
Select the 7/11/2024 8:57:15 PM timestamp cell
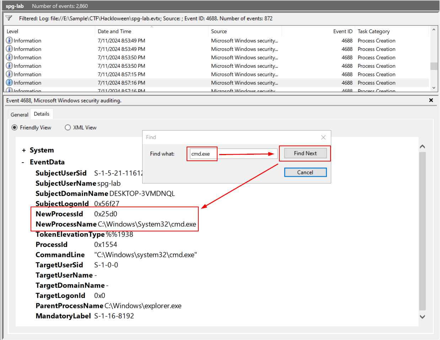click(122, 74)
